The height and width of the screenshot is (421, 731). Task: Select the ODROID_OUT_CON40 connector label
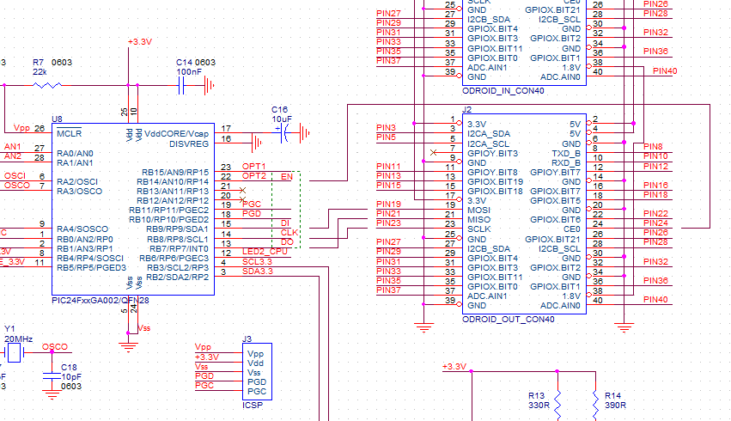pyautogui.click(x=509, y=320)
